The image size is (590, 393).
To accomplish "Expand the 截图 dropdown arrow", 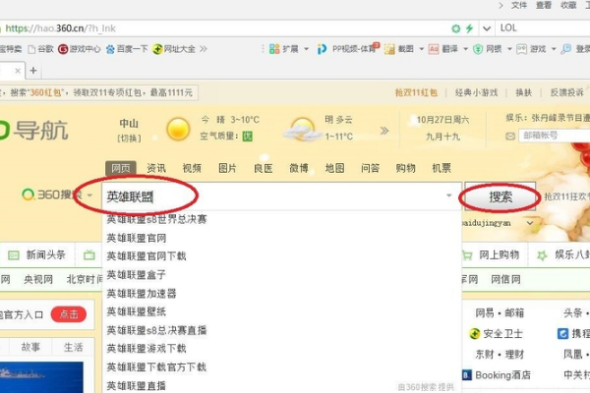I will point(422,49).
